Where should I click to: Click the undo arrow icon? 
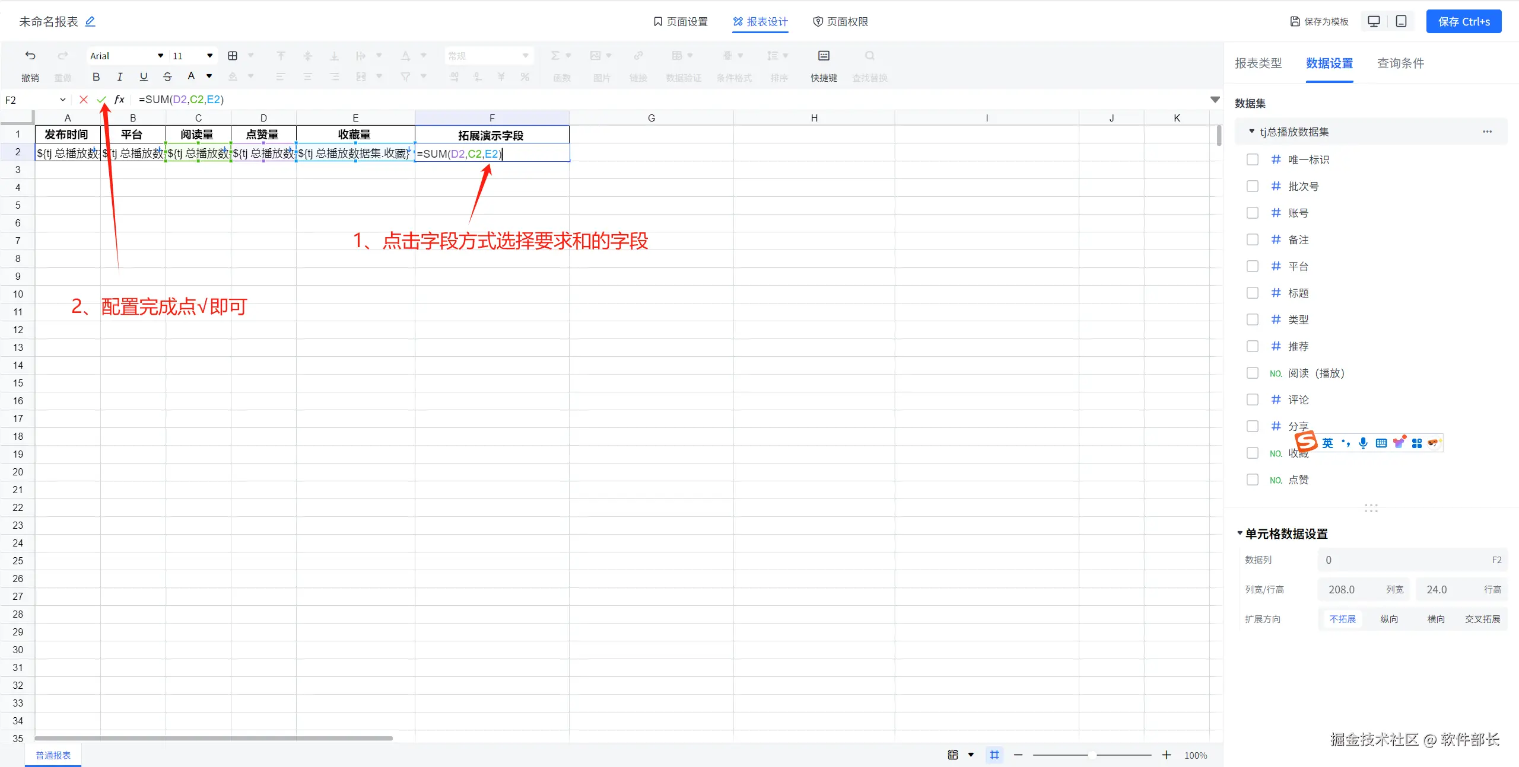[x=30, y=56]
